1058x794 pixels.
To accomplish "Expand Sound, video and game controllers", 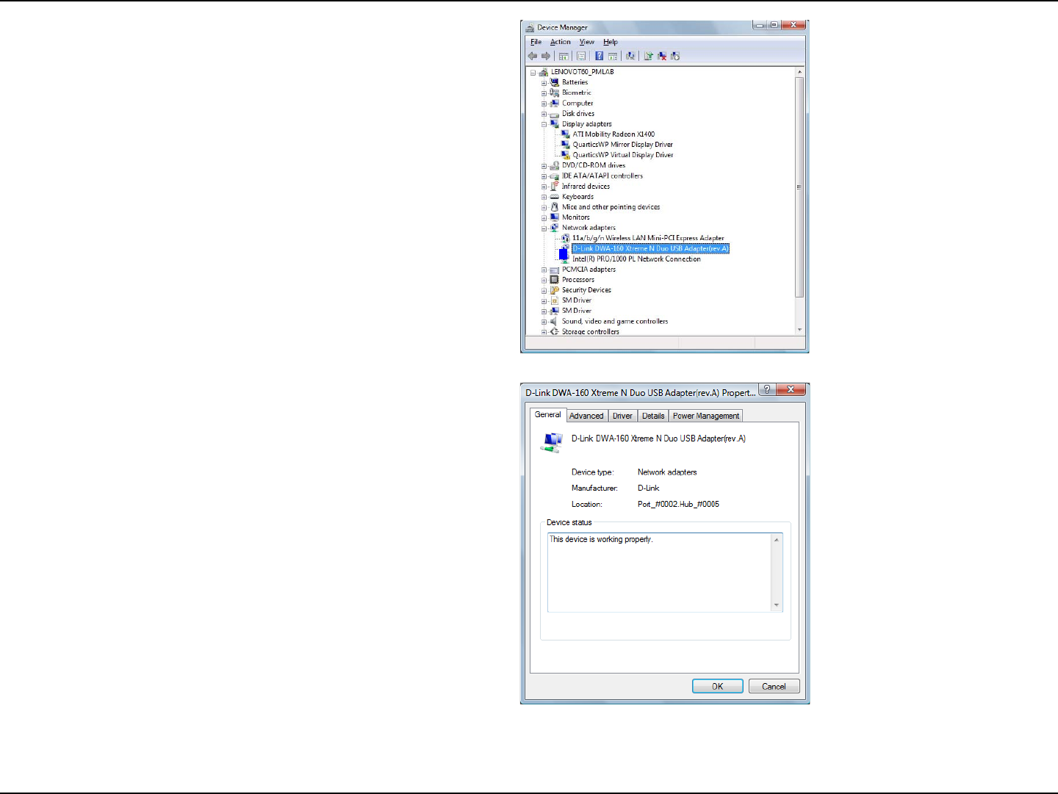I will click(x=544, y=322).
